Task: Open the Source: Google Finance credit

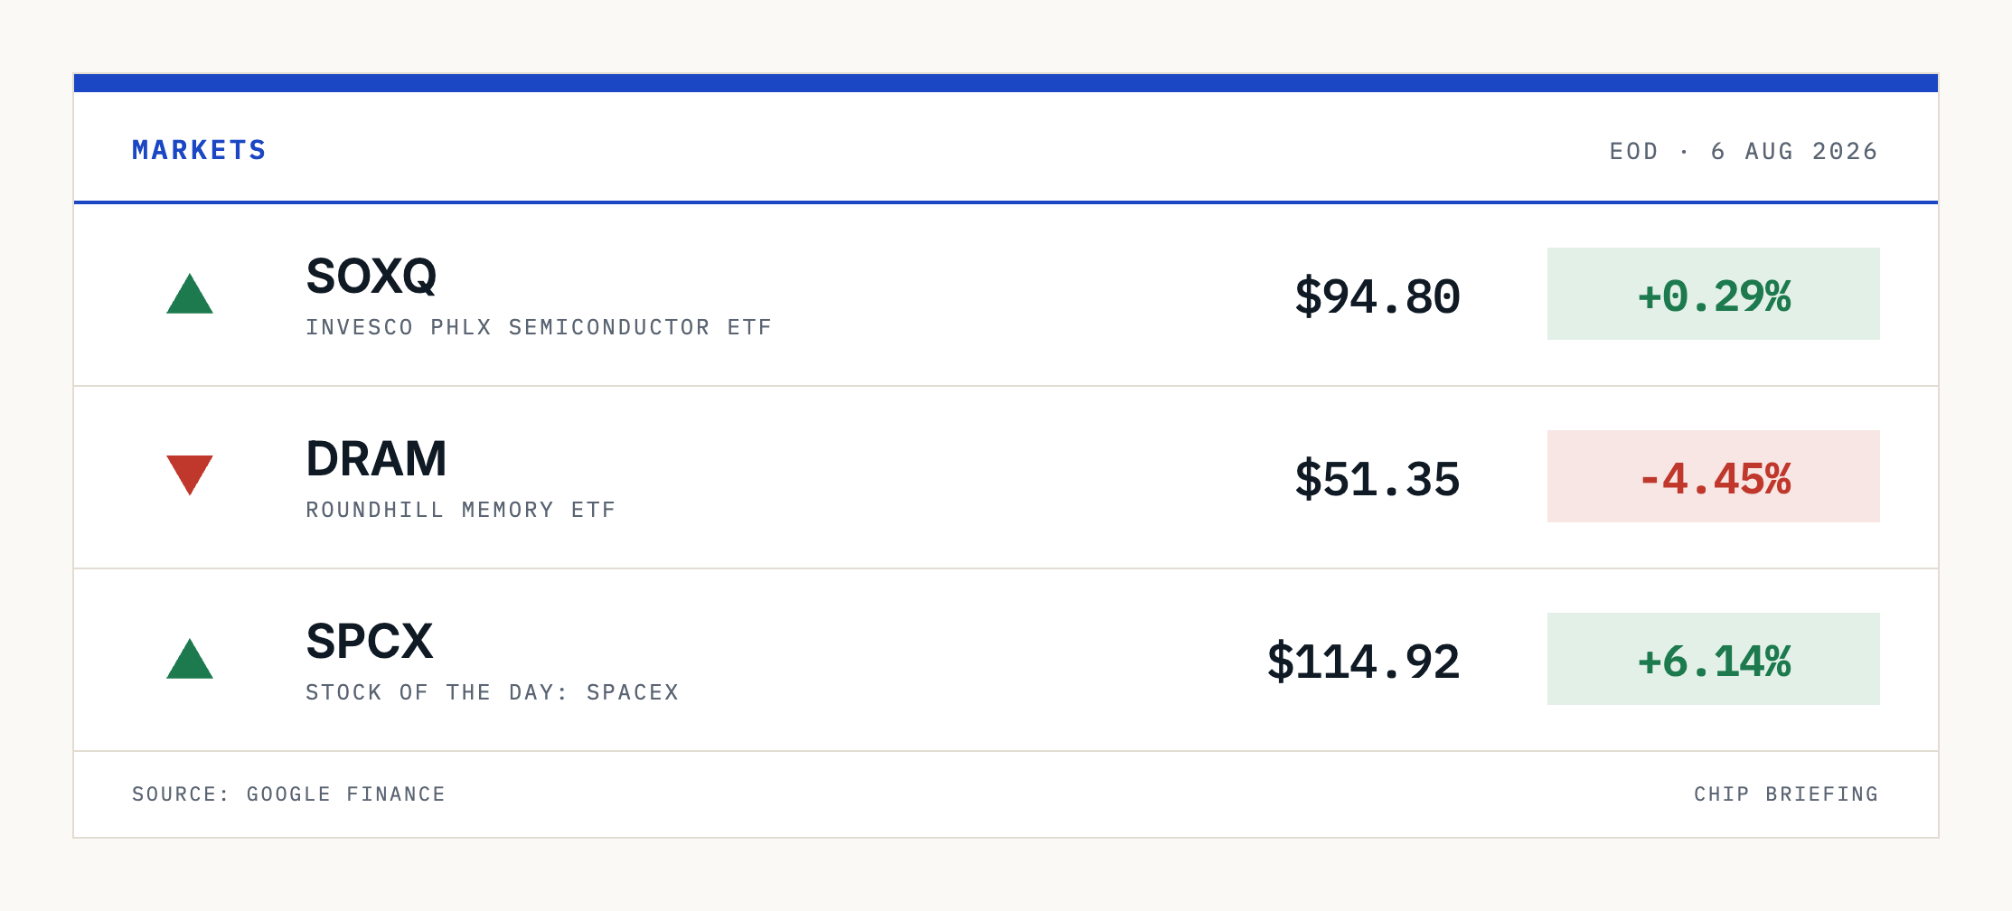Action: coord(289,794)
